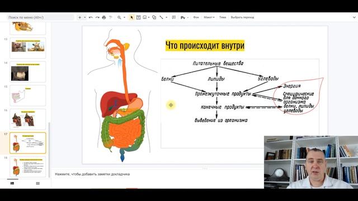Select slide 16 thumbnail

tap(28, 119)
